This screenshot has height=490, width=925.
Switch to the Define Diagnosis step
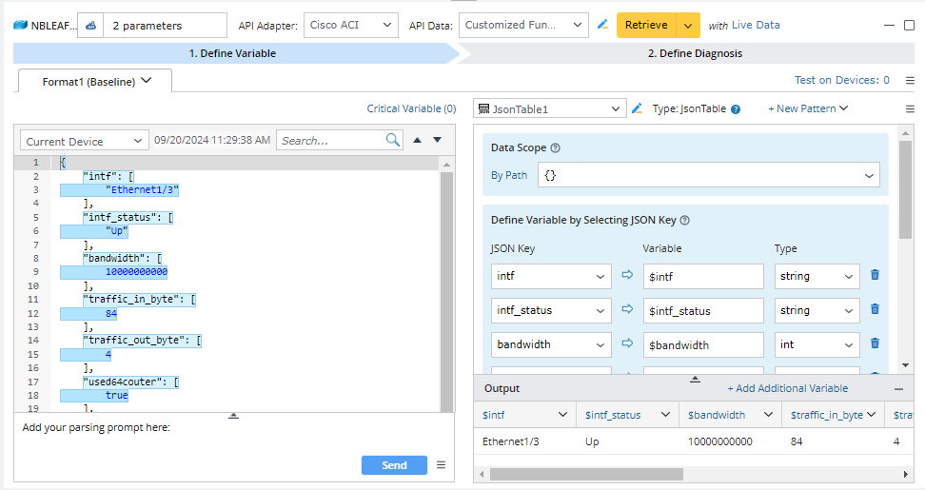(x=695, y=53)
